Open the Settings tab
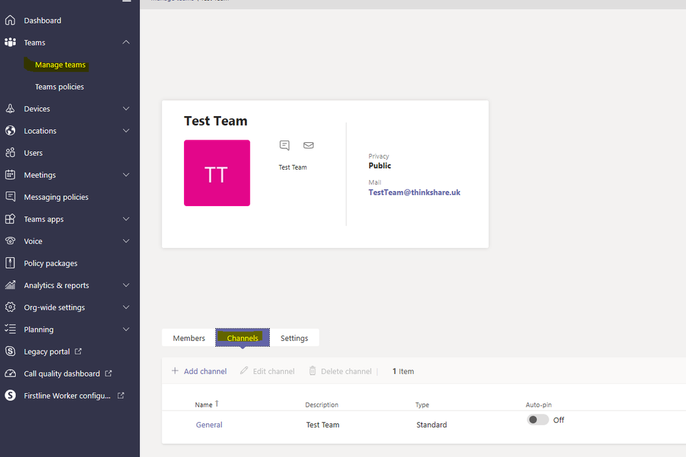Viewport: 686px width, 457px height. coord(294,338)
